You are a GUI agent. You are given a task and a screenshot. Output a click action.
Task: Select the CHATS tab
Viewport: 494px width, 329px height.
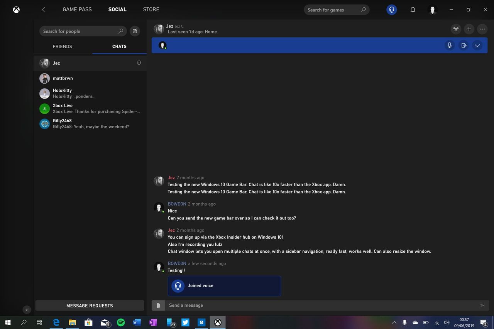(x=119, y=46)
